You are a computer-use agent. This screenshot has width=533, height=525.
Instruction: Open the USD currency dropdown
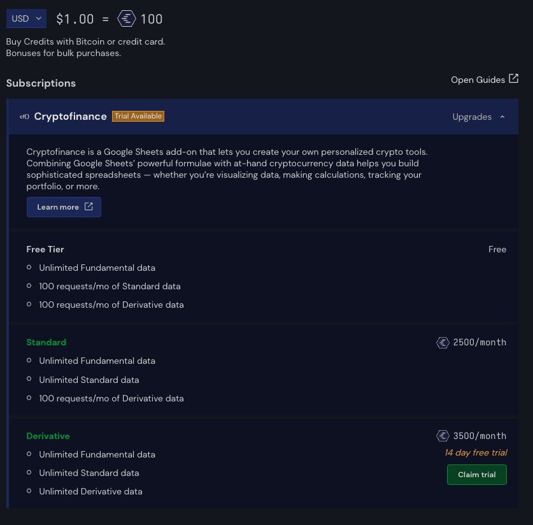(x=26, y=18)
